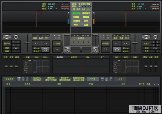The width and height of the screenshot is (162, 114).
Task: Click the left deck headphone monitor icon
Action: tap(57, 49)
